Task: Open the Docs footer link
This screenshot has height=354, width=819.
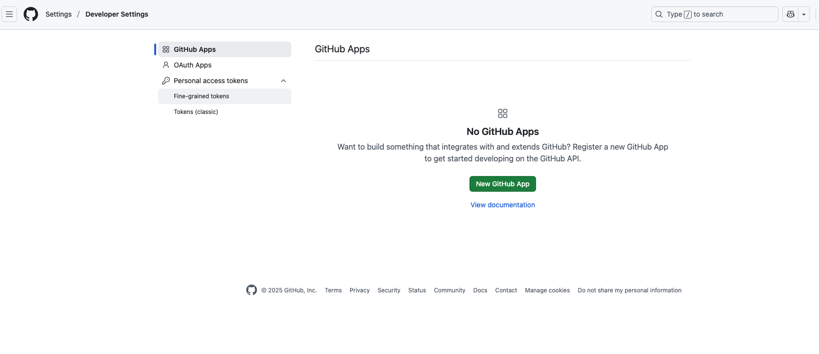Action: 480,290
